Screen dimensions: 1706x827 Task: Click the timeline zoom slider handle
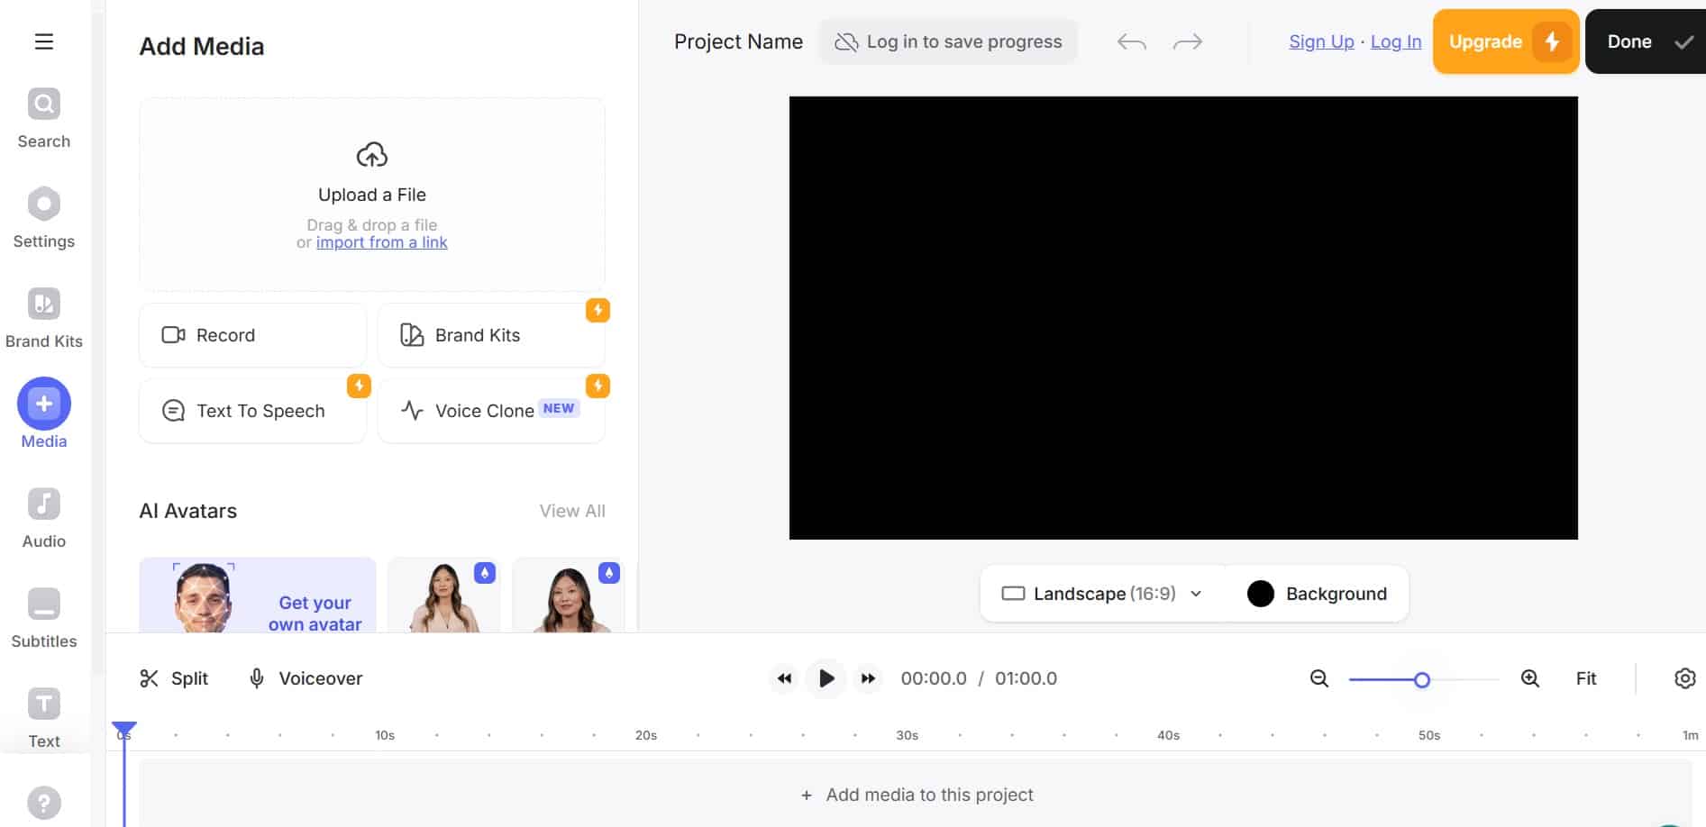pyautogui.click(x=1421, y=680)
